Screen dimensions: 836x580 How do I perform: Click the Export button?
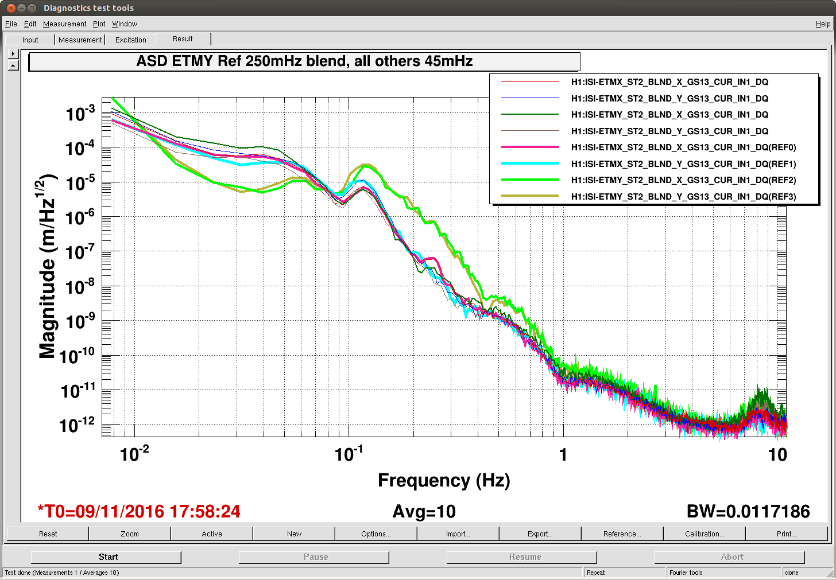(540, 534)
